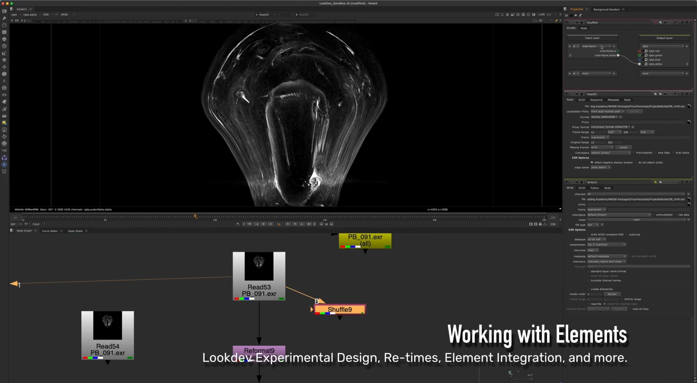Viewport: 697px width, 383px height.
Task: Switch to the Curve Editor tab
Action: tap(50, 231)
